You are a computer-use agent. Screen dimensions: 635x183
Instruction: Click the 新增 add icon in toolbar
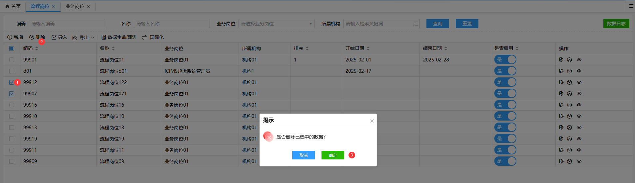[x=10, y=37]
